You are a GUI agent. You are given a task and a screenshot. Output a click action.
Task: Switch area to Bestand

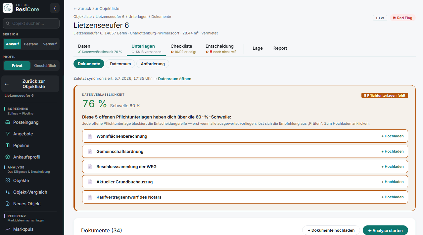click(31, 44)
